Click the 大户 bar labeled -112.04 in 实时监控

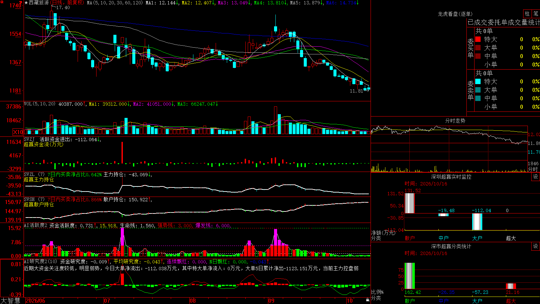(477, 222)
